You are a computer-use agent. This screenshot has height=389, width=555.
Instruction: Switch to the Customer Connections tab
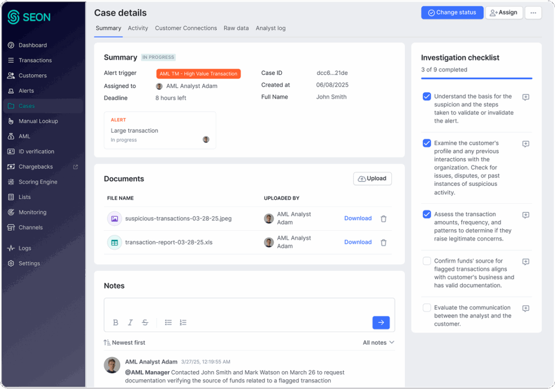[x=186, y=28]
